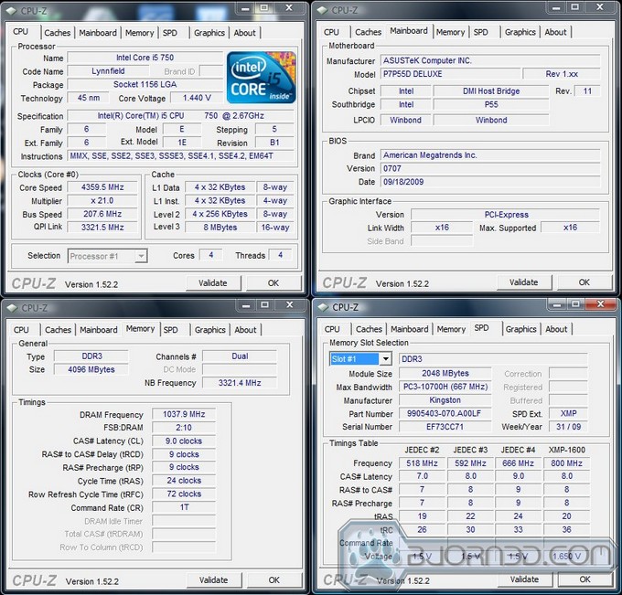Click the Multiplier value x 21.0
Viewport: 622px width, 595px height.
[102, 200]
